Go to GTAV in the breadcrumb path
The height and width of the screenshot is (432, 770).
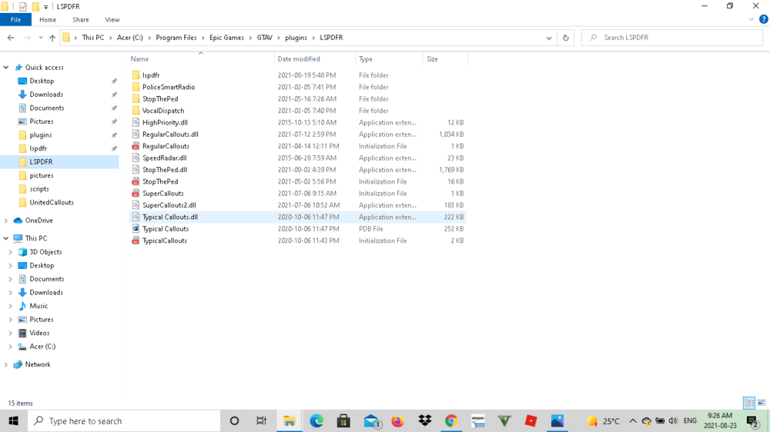tap(264, 38)
